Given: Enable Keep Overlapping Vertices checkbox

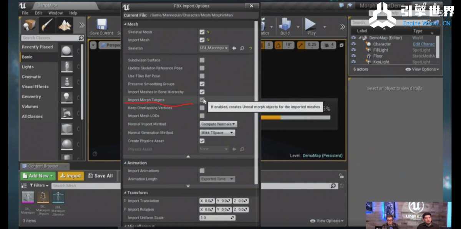Looking at the screenshot, I should tap(202, 108).
